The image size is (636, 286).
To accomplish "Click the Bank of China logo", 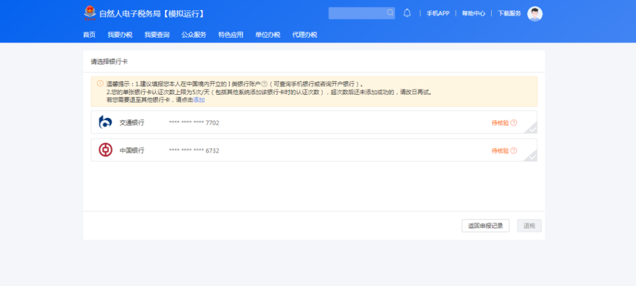I will click(x=105, y=150).
